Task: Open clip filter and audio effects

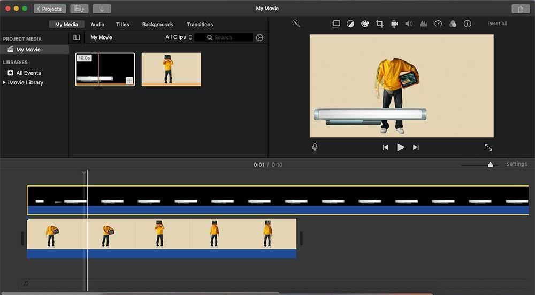Action: pos(453,24)
